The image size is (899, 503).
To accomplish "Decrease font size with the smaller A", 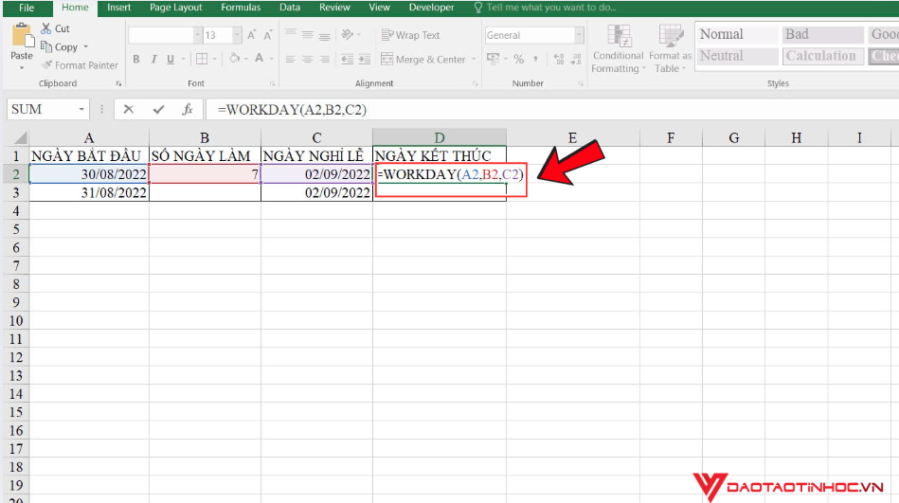I will pos(268,35).
